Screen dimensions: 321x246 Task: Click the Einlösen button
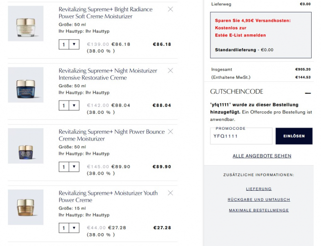pyautogui.click(x=294, y=136)
